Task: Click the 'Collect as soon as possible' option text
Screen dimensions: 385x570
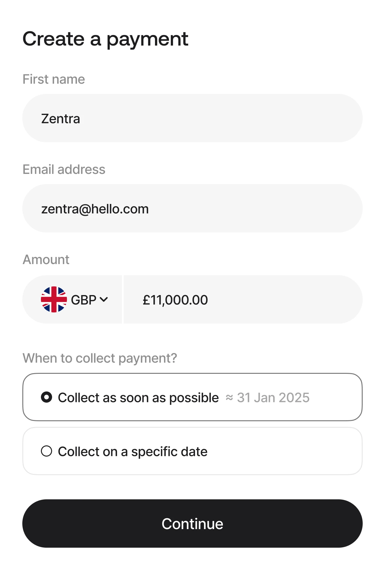Action: (138, 398)
